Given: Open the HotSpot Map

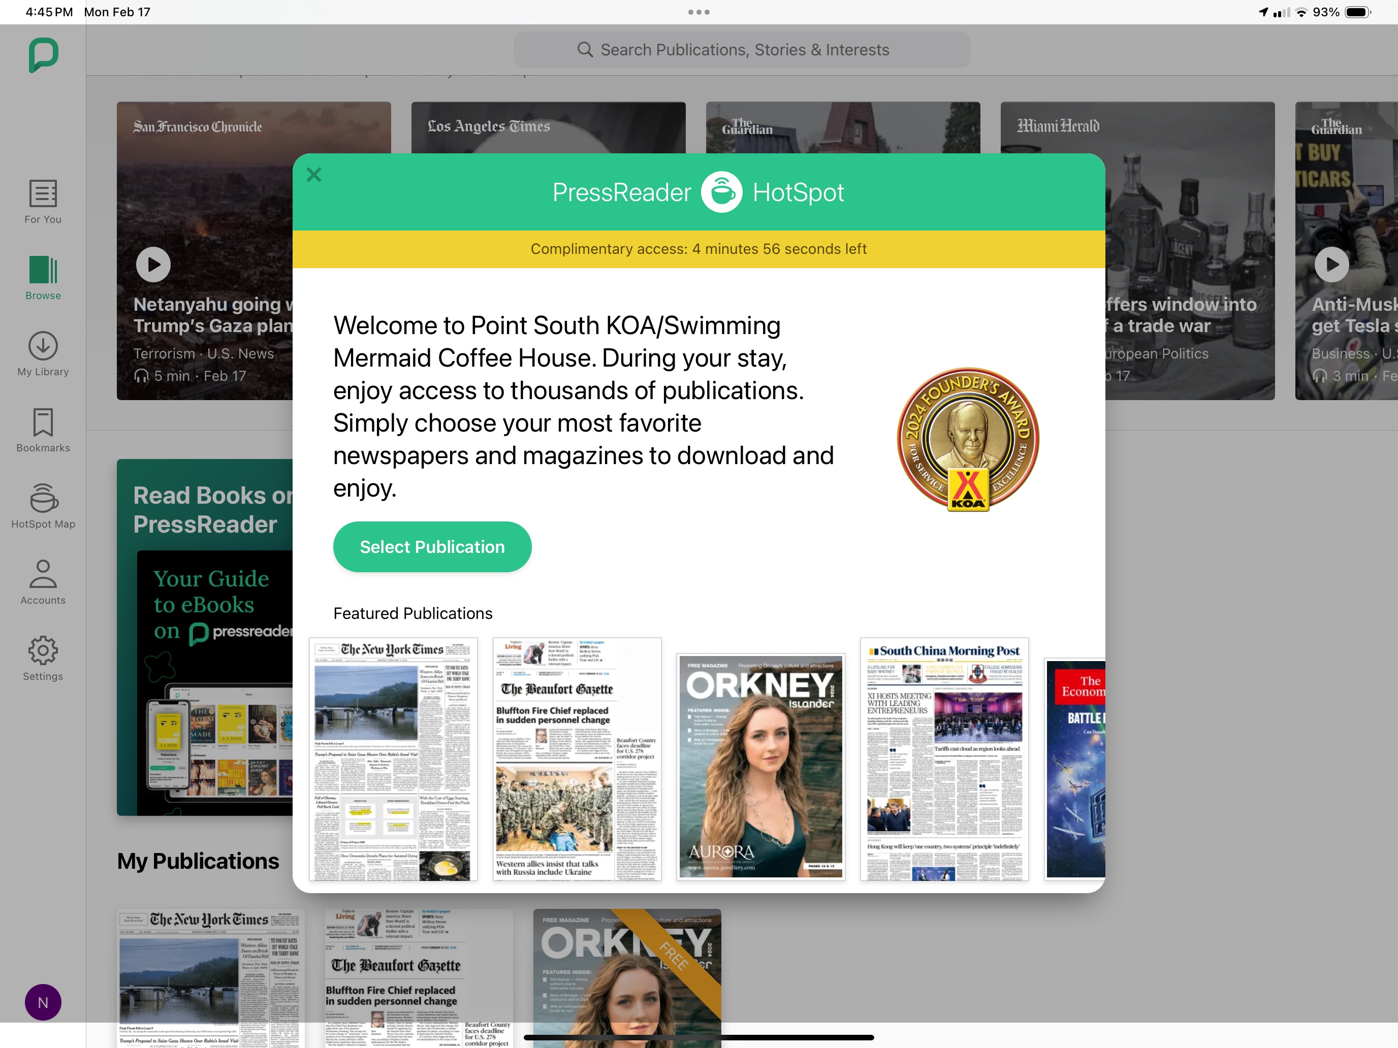Looking at the screenshot, I should (43, 507).
